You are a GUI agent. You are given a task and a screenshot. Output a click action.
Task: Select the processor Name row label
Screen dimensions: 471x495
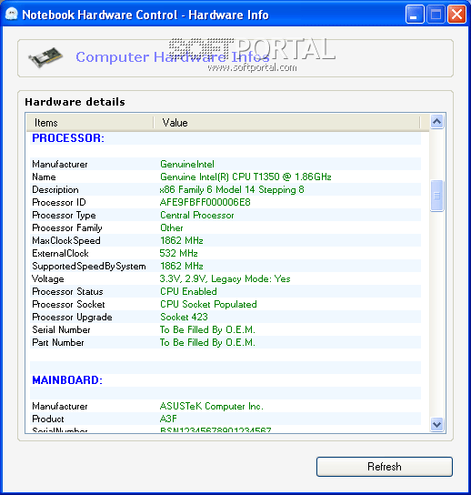(44, 177)
